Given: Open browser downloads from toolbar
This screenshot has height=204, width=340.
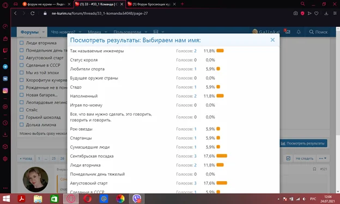Looking at the screenshot, I should (326, 13).
